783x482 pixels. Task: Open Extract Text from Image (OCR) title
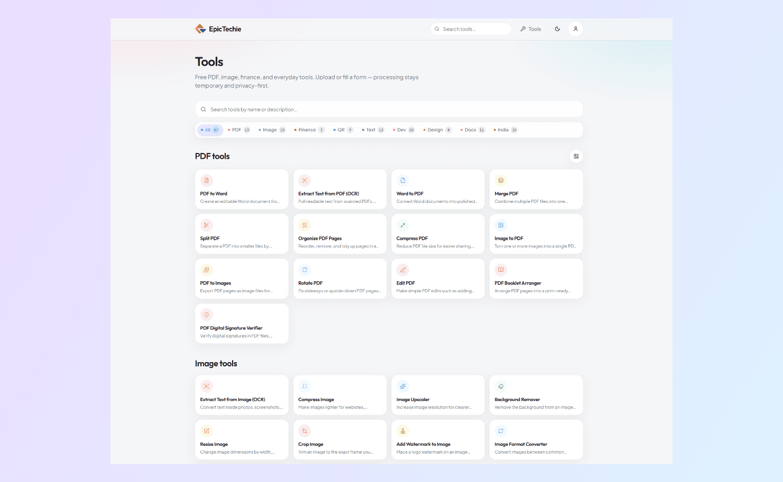point(233,399)
